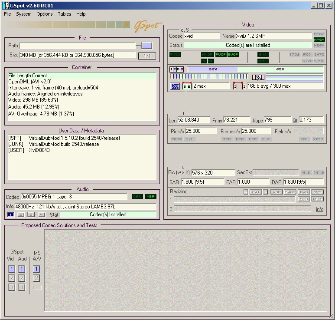Click the Resizing minus button
This screenshot has height=320, width=335.
[265, 192]
